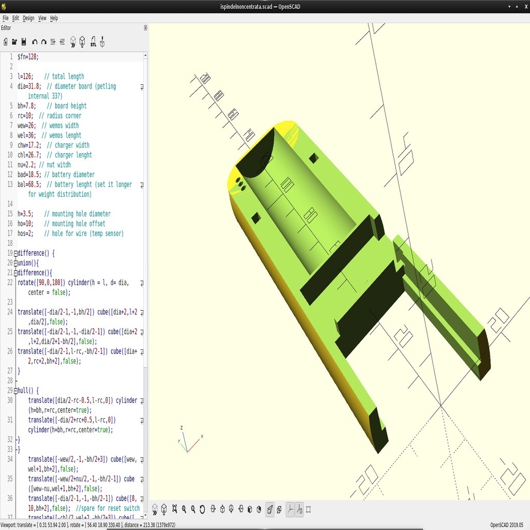The height and width of the screenshot is (530, 530).
Task: Click the Redo icon
Action: tap(43, 42)
